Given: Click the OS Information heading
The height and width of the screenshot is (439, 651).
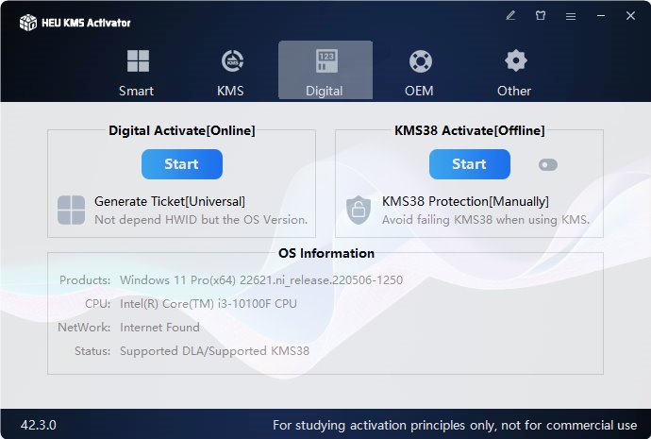Looking at the screenshot, I should tap(326, 253).
